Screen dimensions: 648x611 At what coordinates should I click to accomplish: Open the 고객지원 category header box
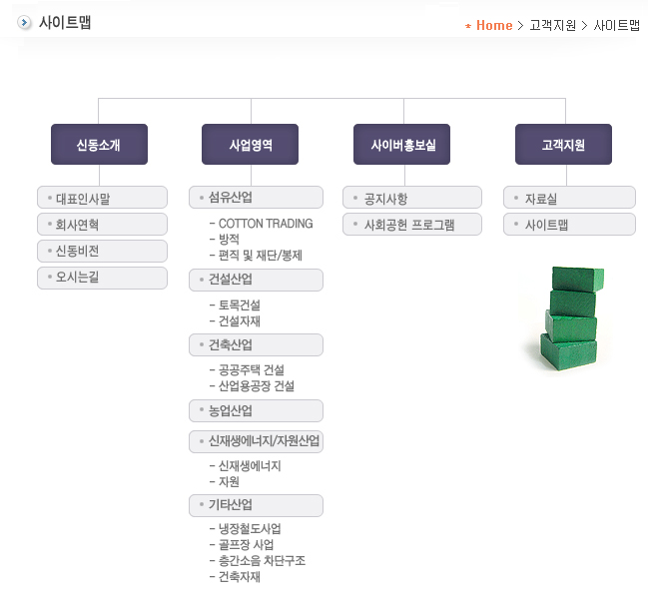pos(563,145)
